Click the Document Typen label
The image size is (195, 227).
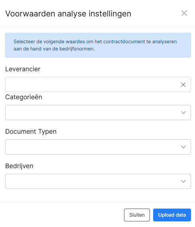(x=31, y=132)
